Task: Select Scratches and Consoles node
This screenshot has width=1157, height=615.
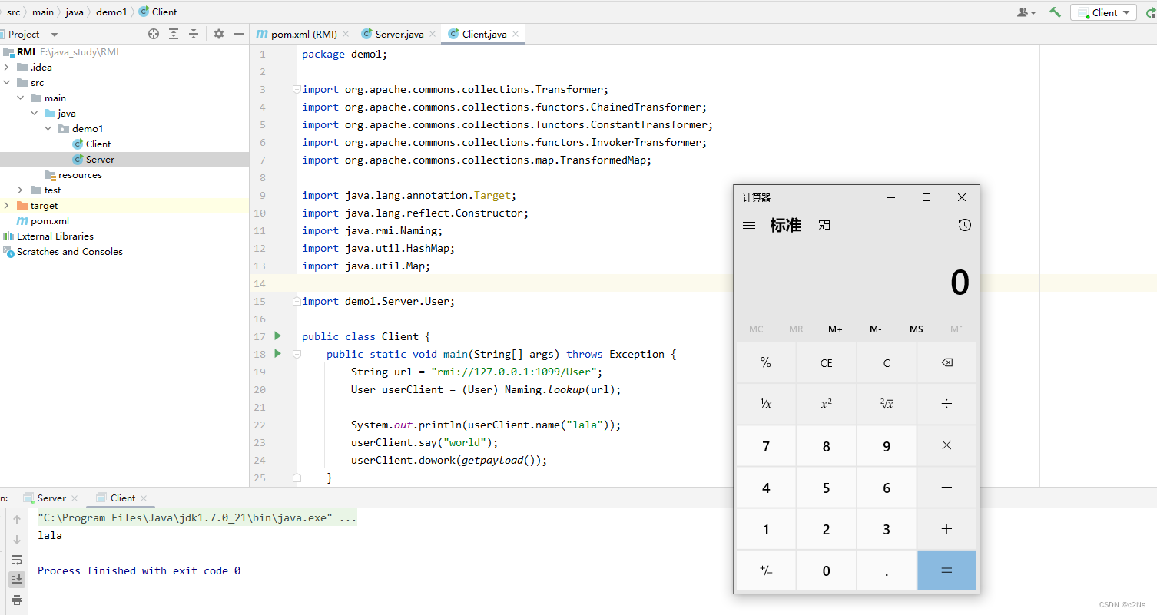Action: point(63,252)
